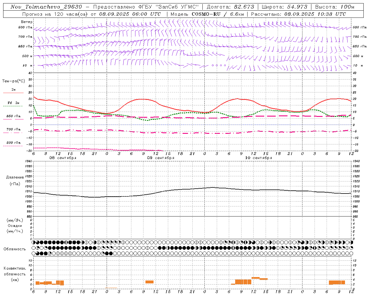Screen dimensions: 368x294
Task: Click the 'Долгота: 82.673' header field
Action: tap(231, 7)
